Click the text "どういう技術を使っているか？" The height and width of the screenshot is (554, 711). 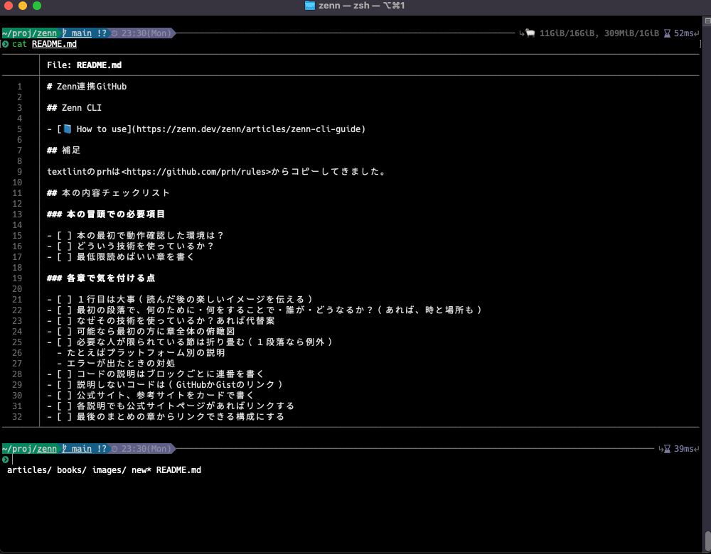point(145,246)
